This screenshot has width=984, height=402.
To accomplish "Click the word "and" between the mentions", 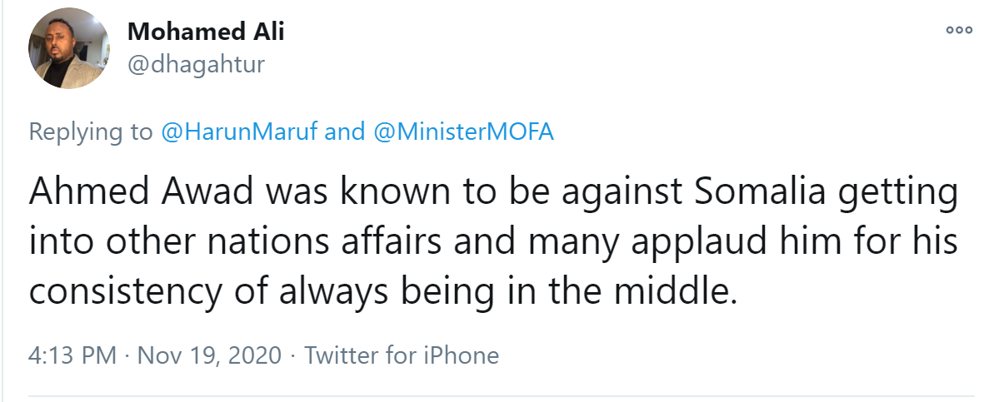I will pyautogui.click(x=345, y=132).
